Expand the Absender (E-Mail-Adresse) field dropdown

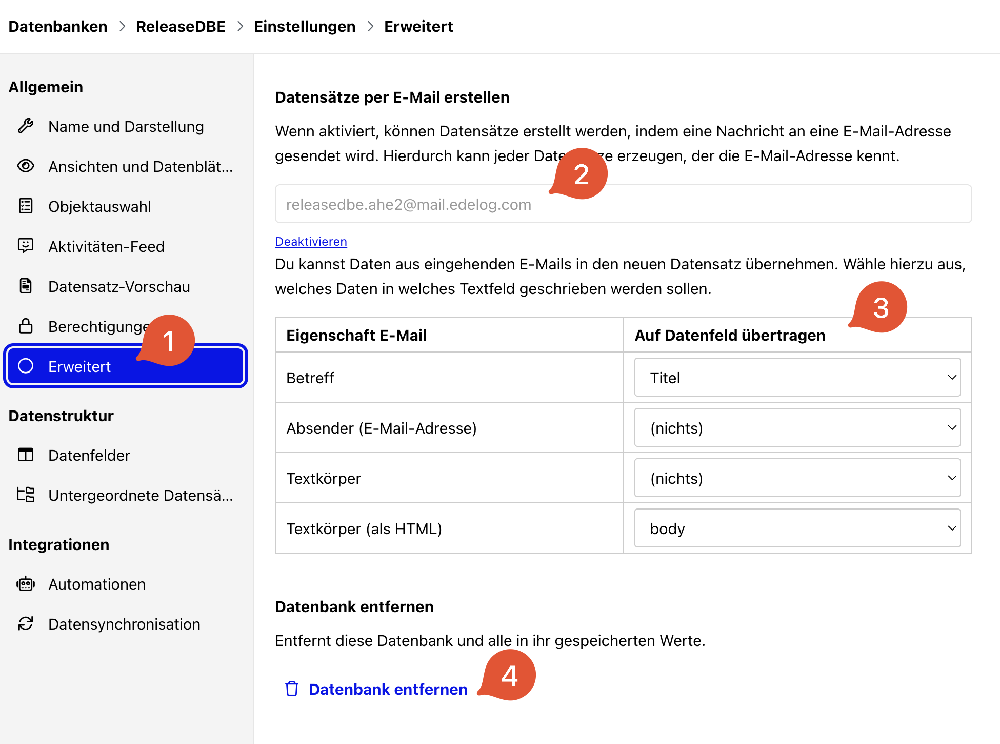pyautogui.click(x=797, y=427)
